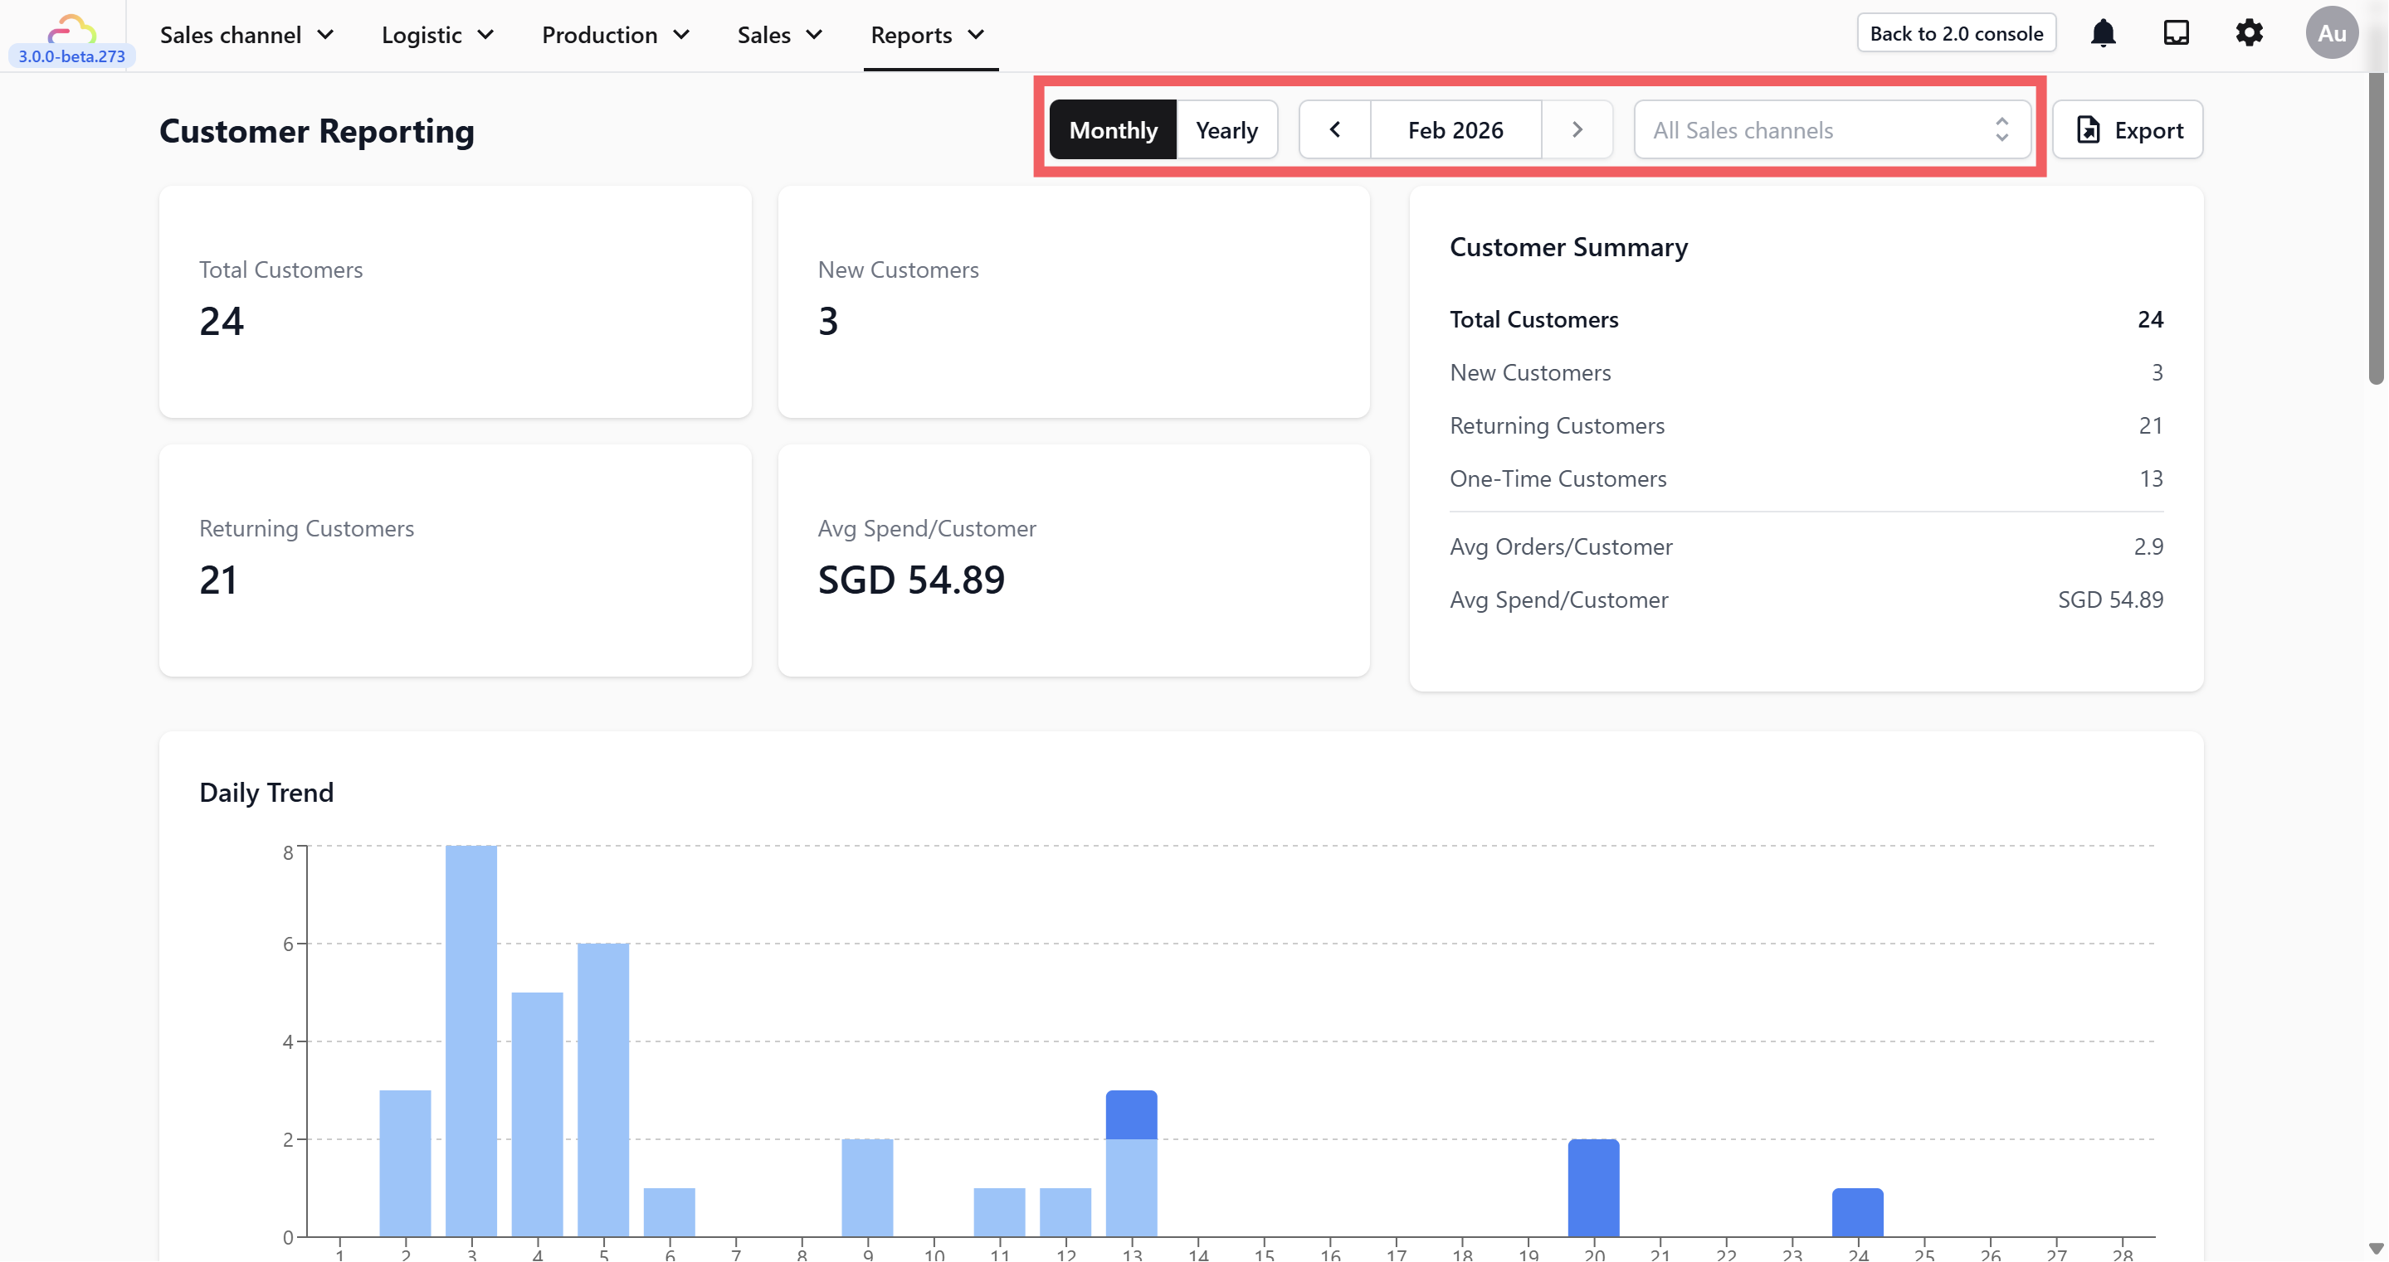Click the tablet device icon in header
This screenshot has width=2389, height=1262.
click(2176, 34)
